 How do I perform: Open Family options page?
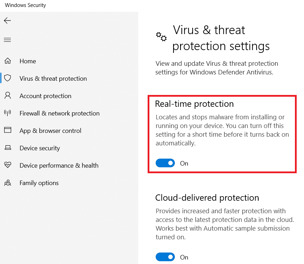pyautogui.click(x=39, y=183)
